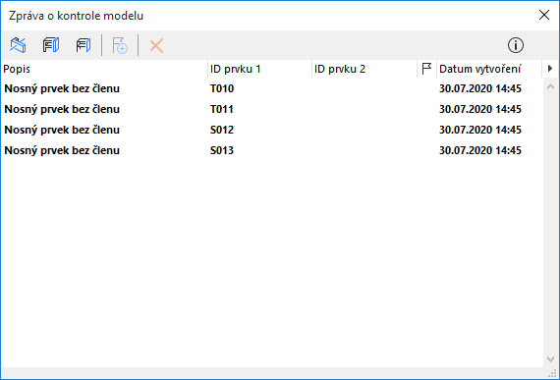Select the row with ID S012
This screenshot has width=560, height=380.
tap(272, 130)
